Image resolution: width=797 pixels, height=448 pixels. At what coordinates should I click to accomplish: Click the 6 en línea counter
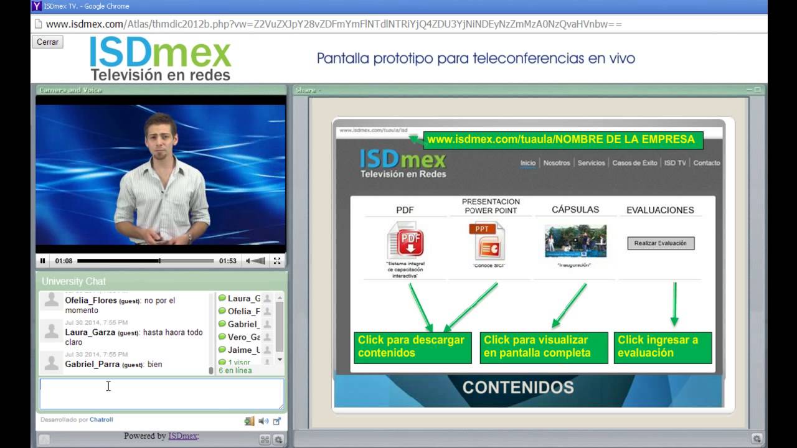pos(235,370)
